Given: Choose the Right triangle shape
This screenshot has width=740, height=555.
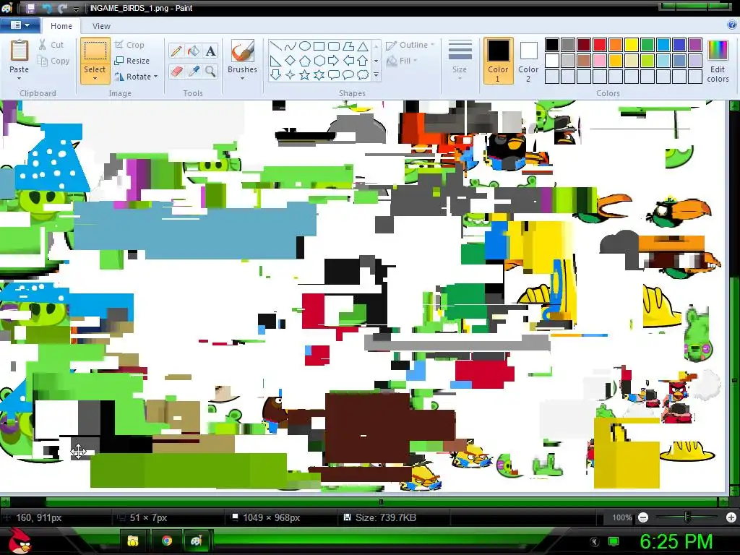Looking at the screenshot, I should 276,61.
